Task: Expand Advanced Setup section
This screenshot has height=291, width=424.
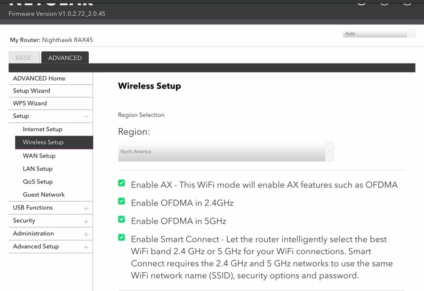Action: point(51,247)
